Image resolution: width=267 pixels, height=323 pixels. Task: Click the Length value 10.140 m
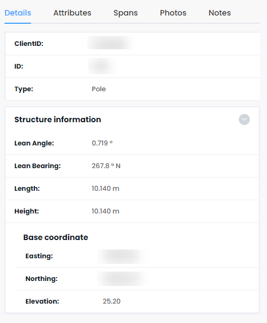(106, 188)
